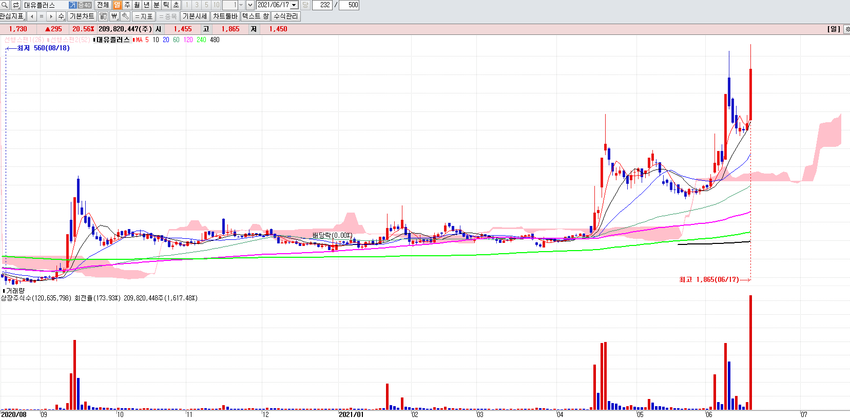Viewport: 850px width, 418px height.
Task: Click the 배당락(0.00%) annotation
Action: click(x=332, y=235)
